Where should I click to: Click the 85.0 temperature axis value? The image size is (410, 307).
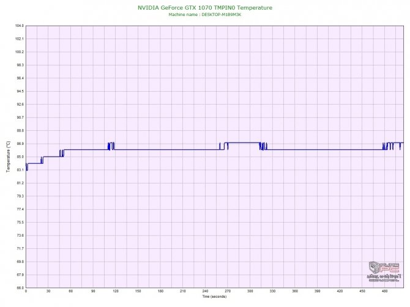20,157
